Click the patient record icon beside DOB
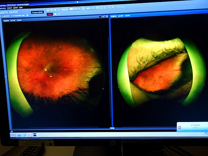This screenshot has height=156, width=208. tap(27, 15)
